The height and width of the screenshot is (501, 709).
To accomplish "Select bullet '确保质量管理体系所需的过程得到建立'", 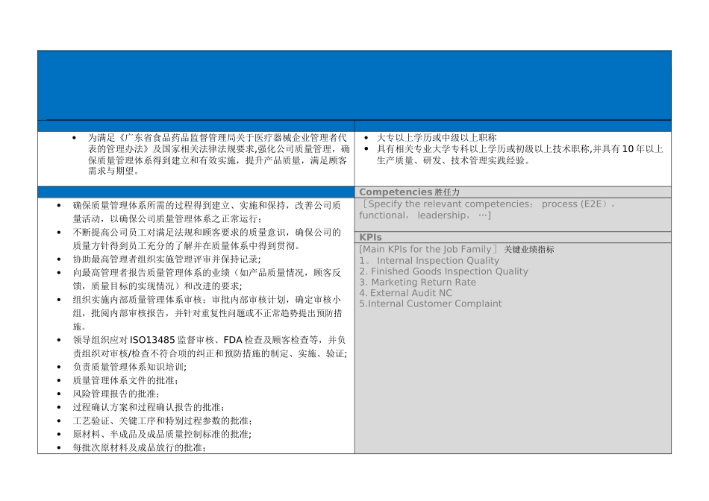I will coord(207,206).
